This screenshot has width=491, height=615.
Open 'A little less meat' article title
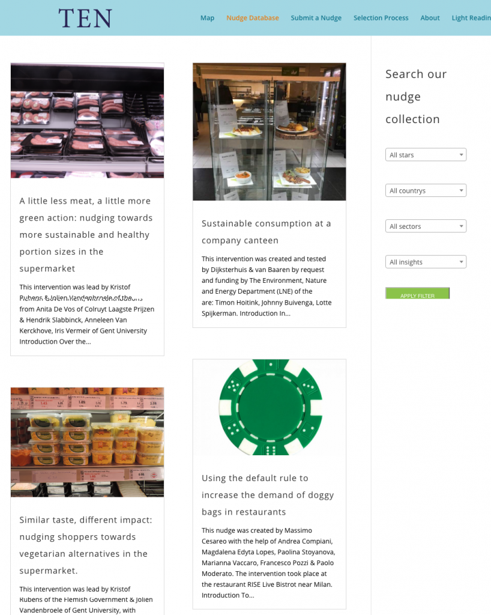[86, 235]
